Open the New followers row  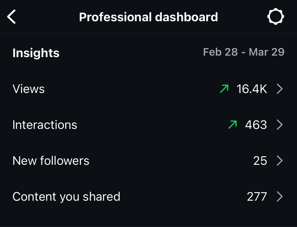(x=148, y=161)
